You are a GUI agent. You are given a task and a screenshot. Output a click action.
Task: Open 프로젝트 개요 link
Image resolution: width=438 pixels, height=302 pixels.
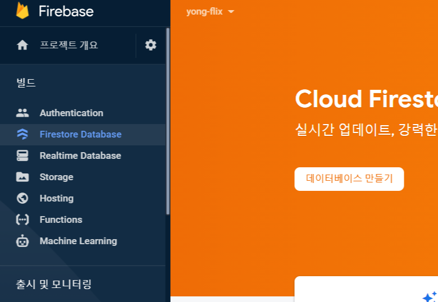coord(69,45)
